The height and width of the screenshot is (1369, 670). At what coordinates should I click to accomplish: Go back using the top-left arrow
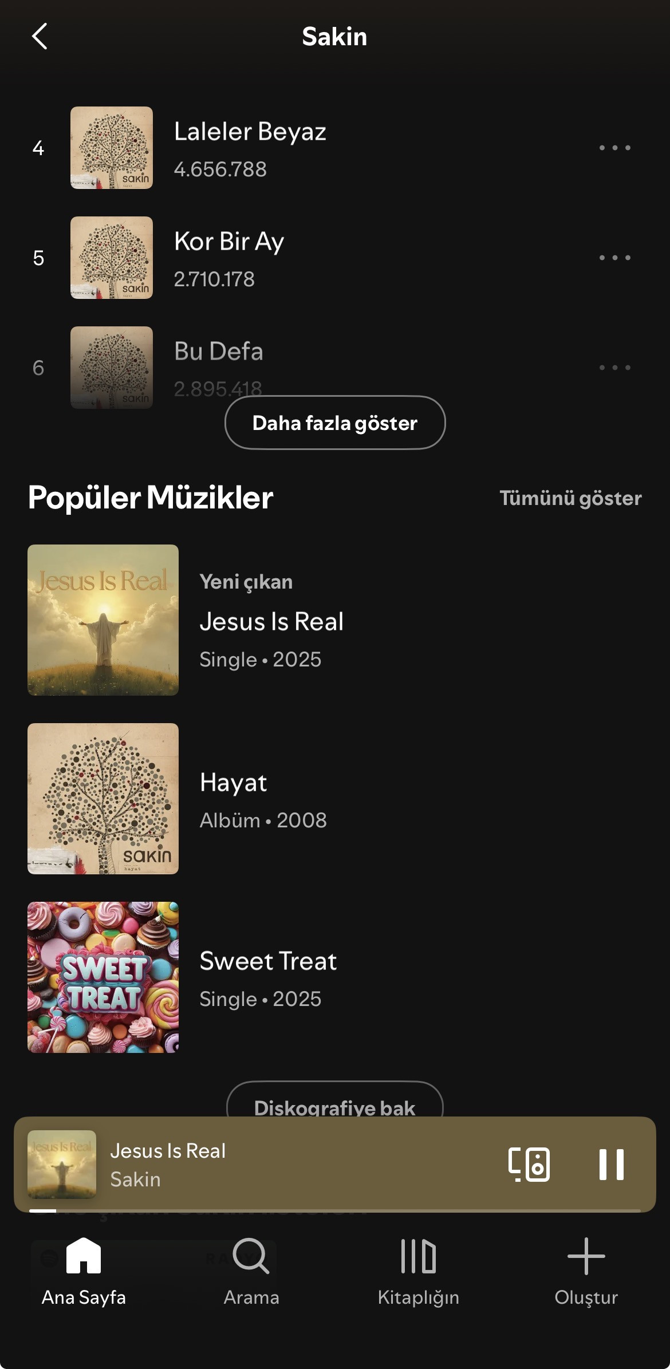coord(39,37)
